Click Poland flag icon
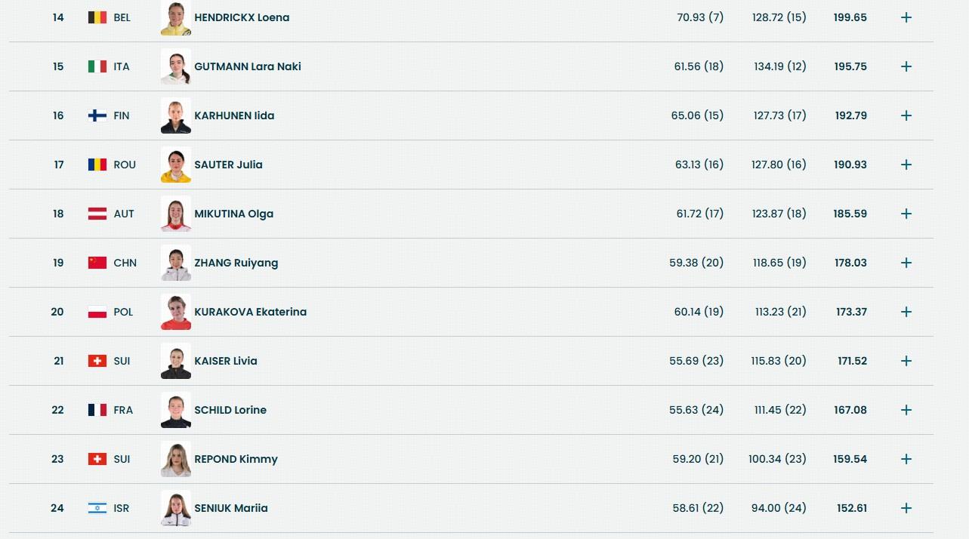 coord(97,312)
